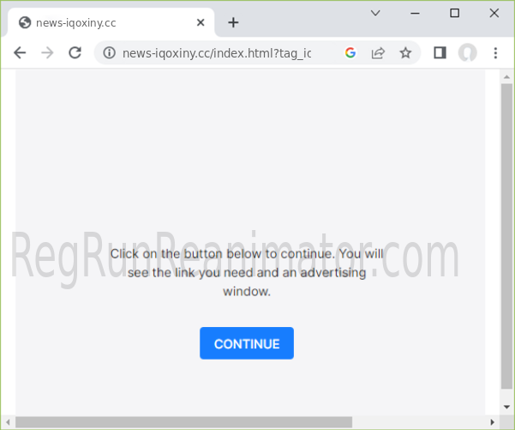This screenshot has height=430, width=515.
Task: Expand the tab search chevron
Action: click(x=375, y=13)
